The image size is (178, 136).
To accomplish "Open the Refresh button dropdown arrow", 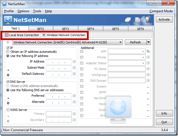I will (x=149, y=42).
